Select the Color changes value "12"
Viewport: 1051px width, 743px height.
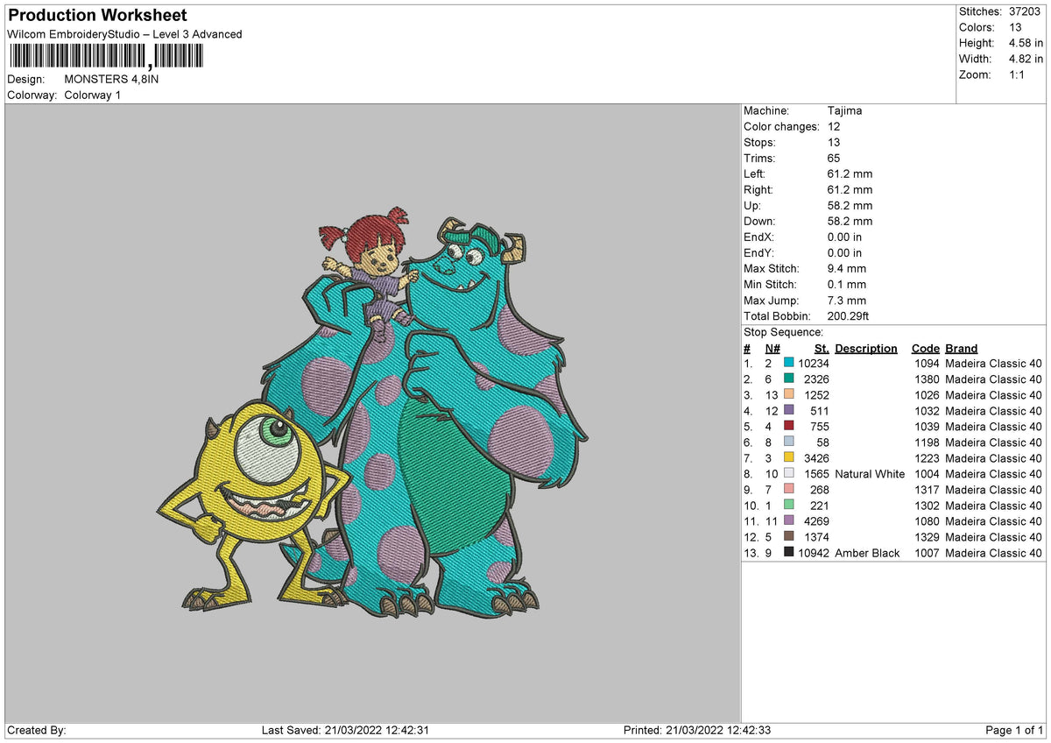[x=834, y=126]
